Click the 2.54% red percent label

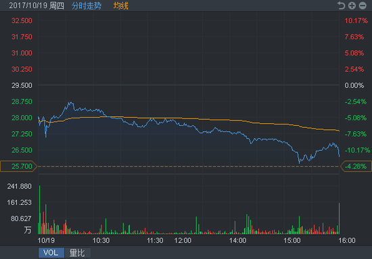click(x=354, y=69)
